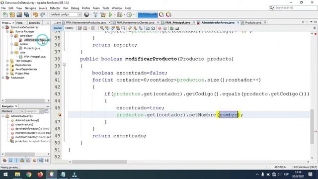Click the New Project toolbar icon
The width and height of the screenshot is (318, 179).
point(12,14)
